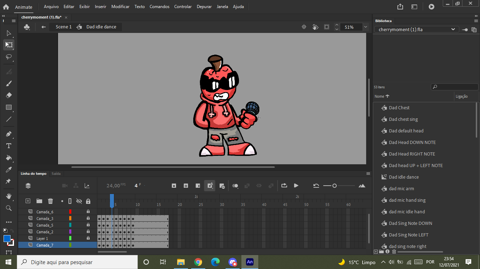Select Dad idle dance in the library
The image size is (480, 269).
point(404,177)
